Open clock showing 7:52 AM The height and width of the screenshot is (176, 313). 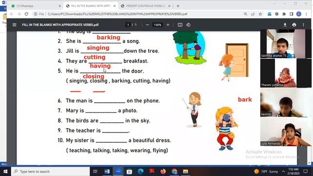(293, 172)
